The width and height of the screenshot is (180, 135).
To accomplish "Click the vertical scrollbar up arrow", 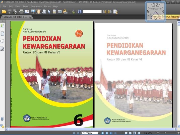I will [179, 22].
